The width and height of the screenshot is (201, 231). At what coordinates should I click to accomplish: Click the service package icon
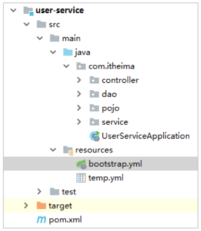pyautogui.click(x=94, y=122)
